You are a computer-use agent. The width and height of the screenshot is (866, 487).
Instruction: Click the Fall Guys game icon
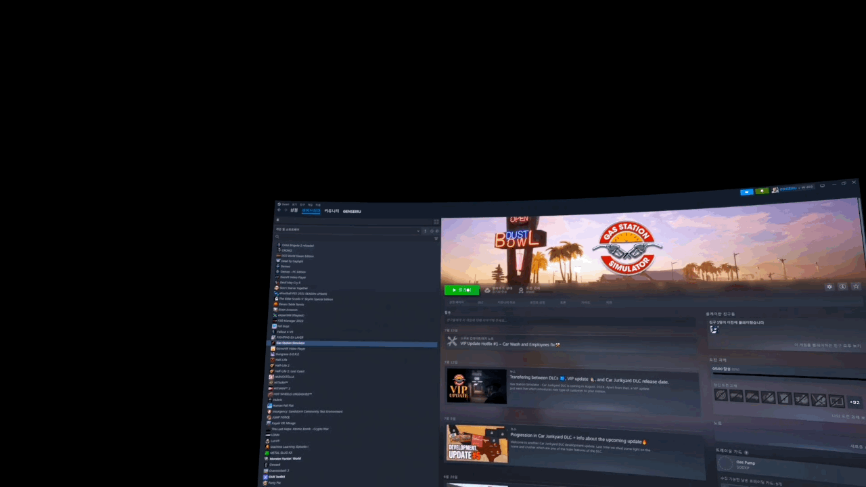tap(274, 326)
